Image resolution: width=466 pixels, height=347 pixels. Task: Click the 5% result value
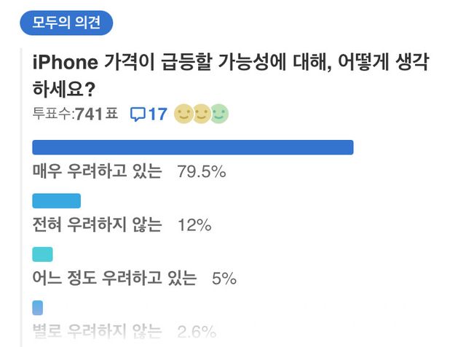tap(224, 278)
